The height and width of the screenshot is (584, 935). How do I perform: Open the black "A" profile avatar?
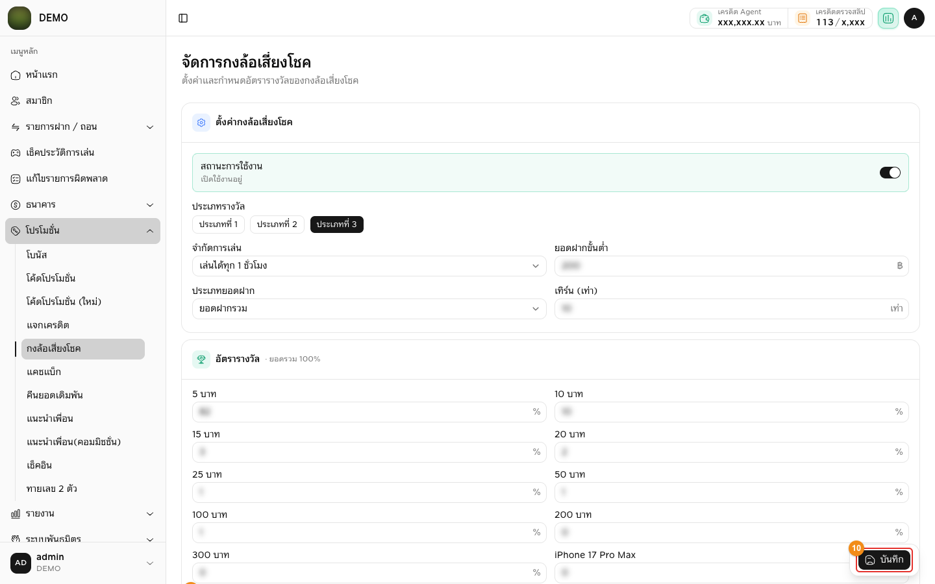click(914, 18)
